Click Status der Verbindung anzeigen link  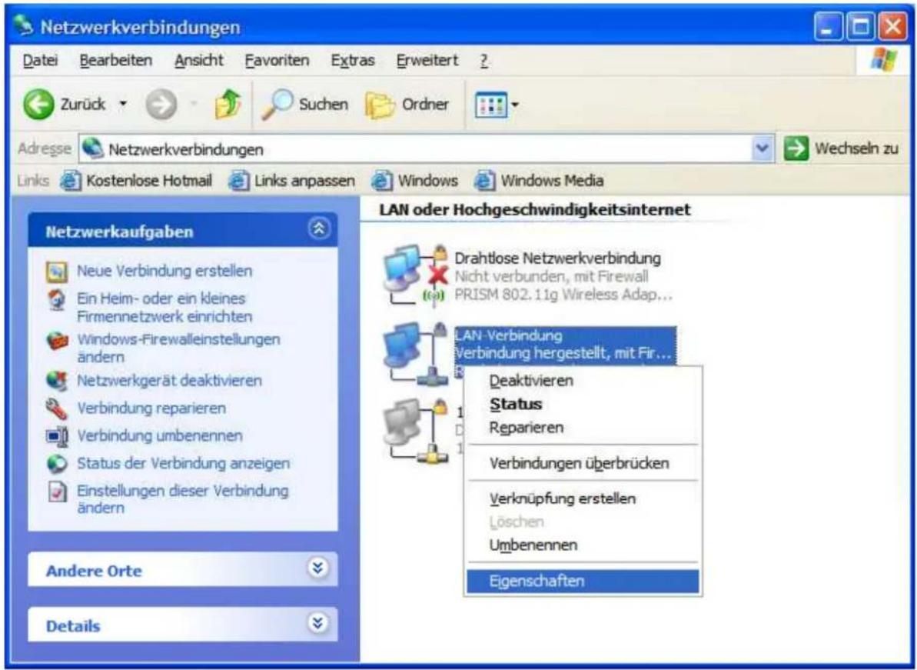click(x=183, y=463)
